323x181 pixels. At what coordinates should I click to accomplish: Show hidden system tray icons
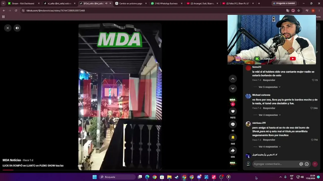(280, 177)
